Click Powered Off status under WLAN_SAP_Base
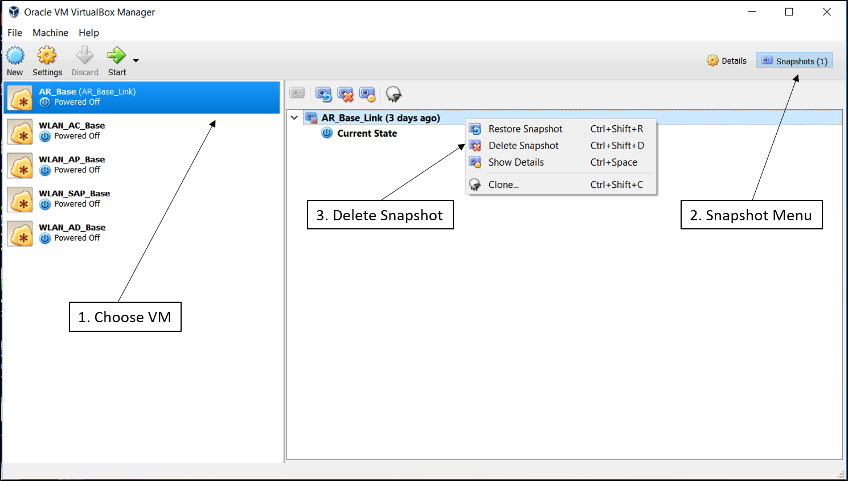The width and height of the screenshot is (848, 481). pos(77,204)
